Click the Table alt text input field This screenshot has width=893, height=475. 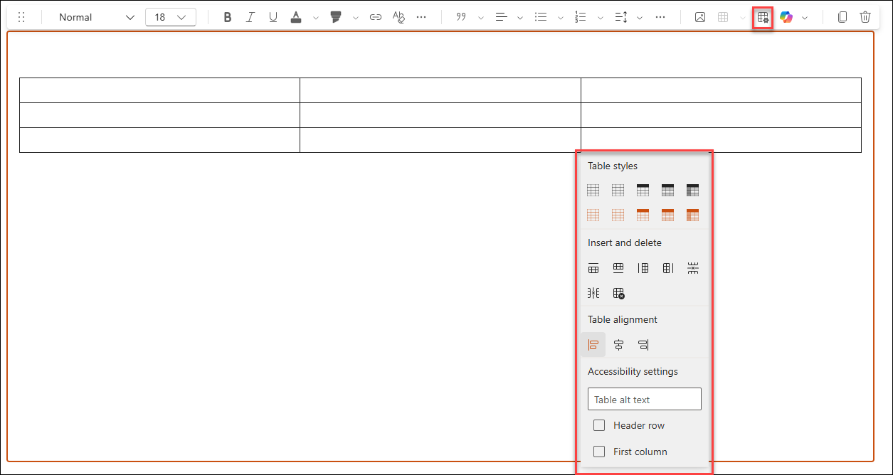644,400
